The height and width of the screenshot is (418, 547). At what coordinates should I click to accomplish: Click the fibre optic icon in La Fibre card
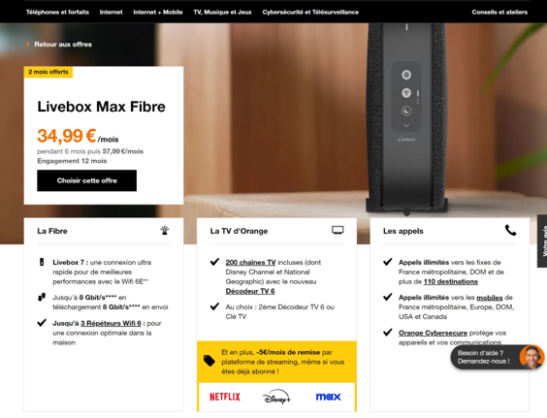(x=165, y=230)
